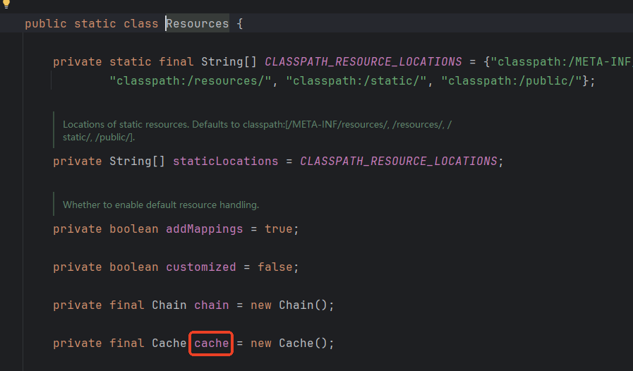Click the addMappings field name
Viewport: 633px width, 371px height.
click(205, 229)
